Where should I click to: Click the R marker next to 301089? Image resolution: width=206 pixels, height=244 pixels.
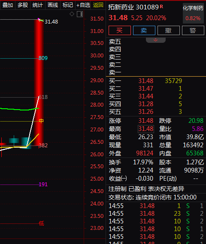(x=161, y=6)
